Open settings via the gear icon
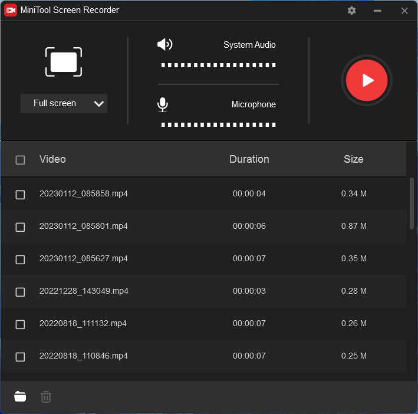The height and width of the screenshot is (414, 418). pyautogui.click(x=351, y=11)
